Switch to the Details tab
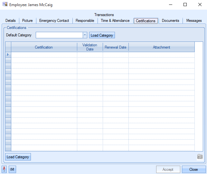This screenshot has width=207, height=174. pyautogui.click(x=11, y=21)
